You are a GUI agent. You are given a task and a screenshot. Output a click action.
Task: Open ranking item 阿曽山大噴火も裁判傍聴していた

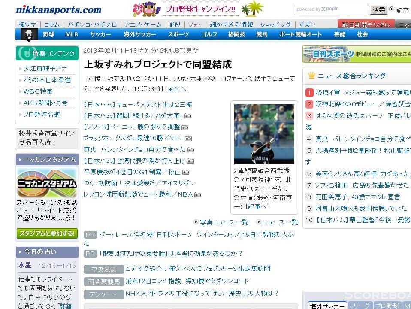coord(361,208)
